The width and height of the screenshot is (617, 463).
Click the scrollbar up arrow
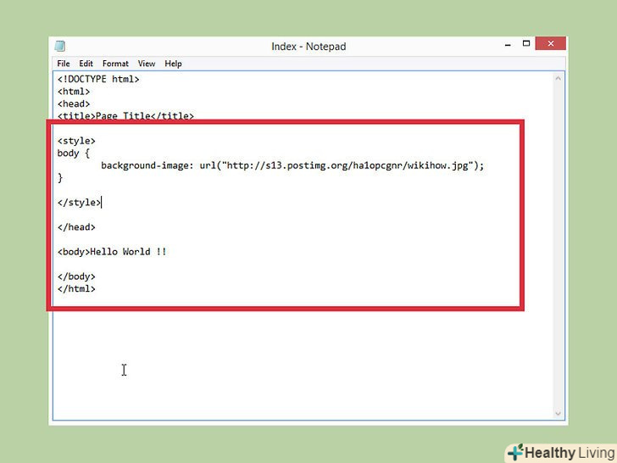pos(558,78)
